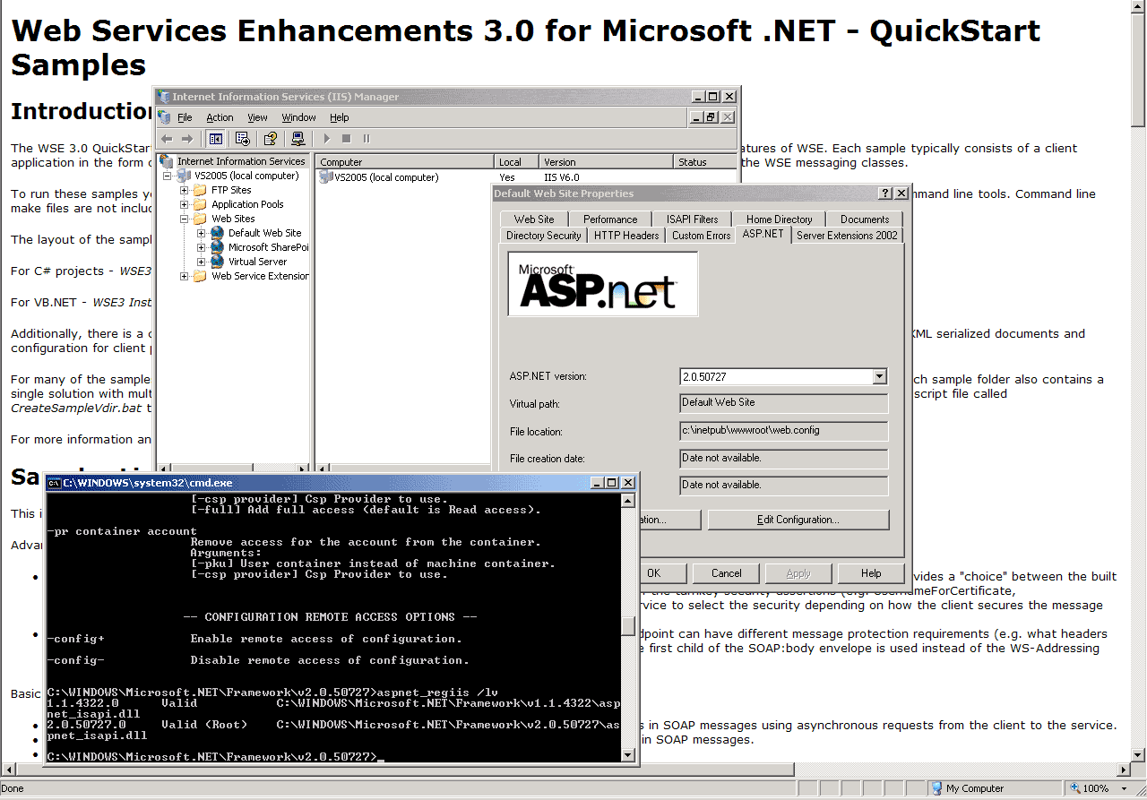Switch to the Home Directory tab
Screen dimensions: 1147x800
[x=779, y=219]
